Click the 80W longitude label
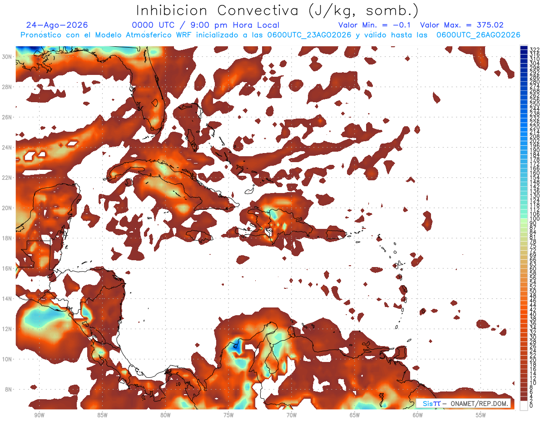The height and width of the screenshot is (421, 545). tap(165, 415)
